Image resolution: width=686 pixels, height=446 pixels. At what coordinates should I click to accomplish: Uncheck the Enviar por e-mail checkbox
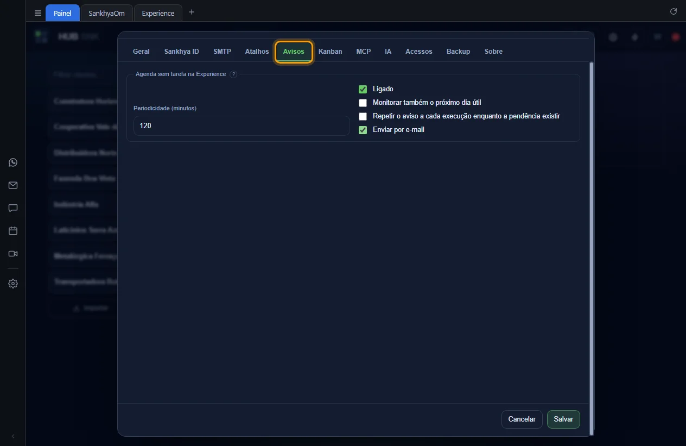(x=363, y=130)
